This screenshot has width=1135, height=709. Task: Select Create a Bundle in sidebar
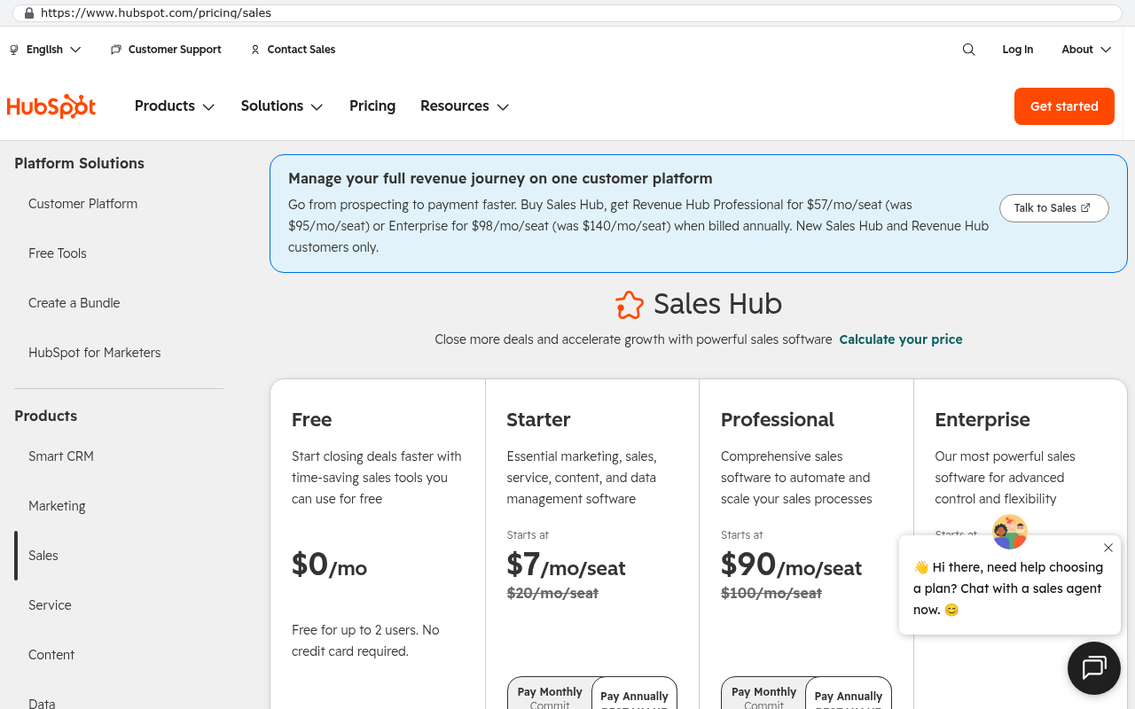point(74,303)
